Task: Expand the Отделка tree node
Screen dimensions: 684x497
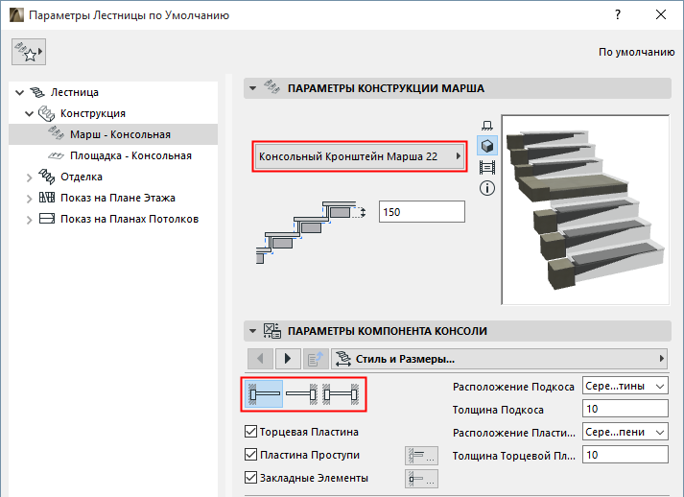Action: (29, 177)
